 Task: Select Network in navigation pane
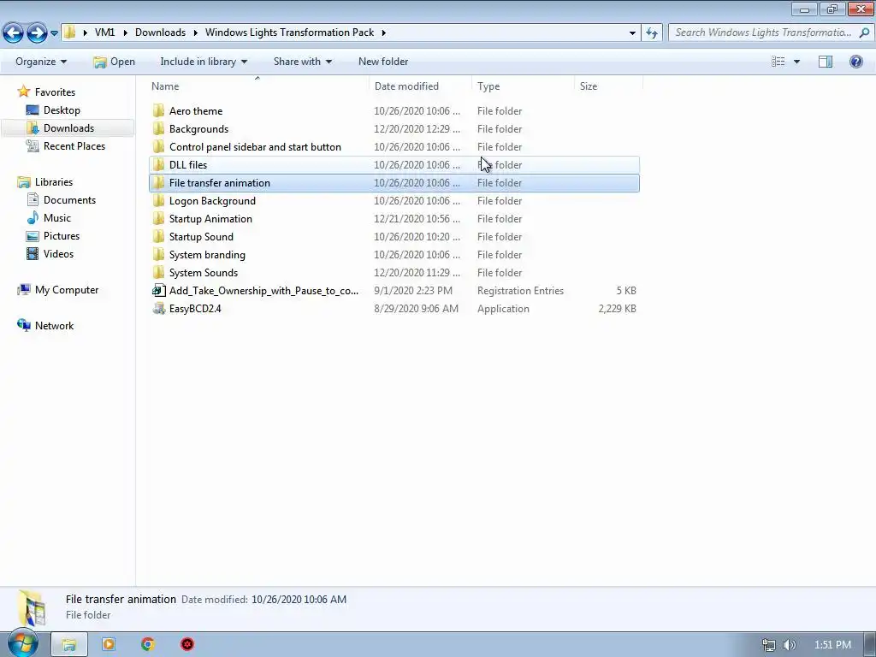point(54,326)
